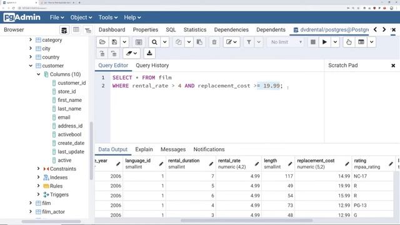Click the first clipboard icon in second toolbar row
The height and width of the screenshot is (225, 400).
(x=102, y=53)
